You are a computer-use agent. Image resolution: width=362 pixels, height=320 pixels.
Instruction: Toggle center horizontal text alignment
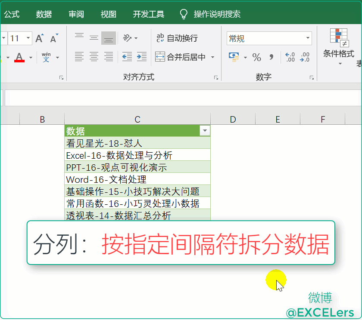pos(94,56)
